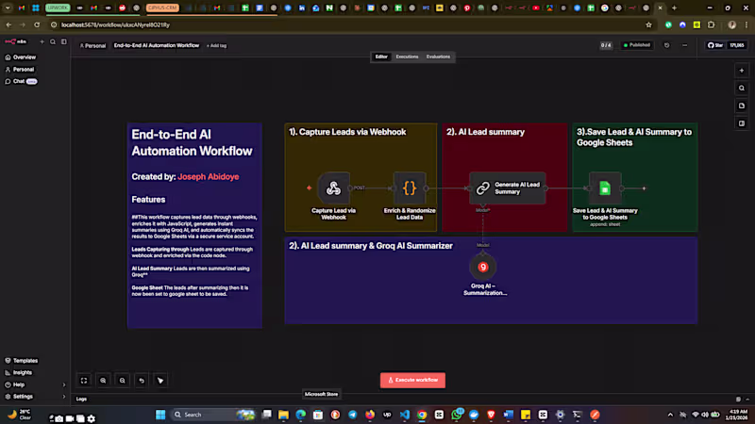Screen dimensions: 755x424
Task: Expand the Settings submenu arrow
Action: pyautogui.click(x=64, y=397)
